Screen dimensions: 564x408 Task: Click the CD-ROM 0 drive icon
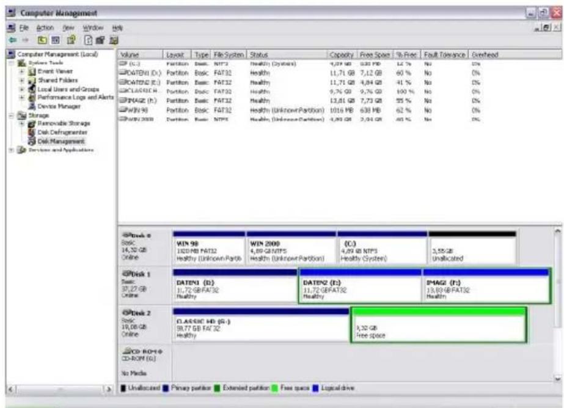(126, 351)
